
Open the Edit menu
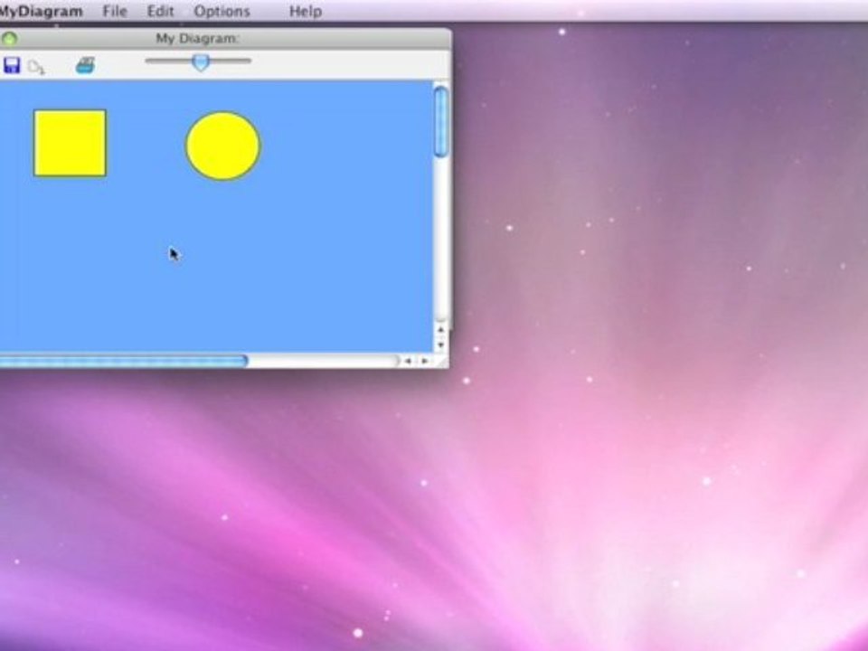pyautogui.click(x=161, y=11)
